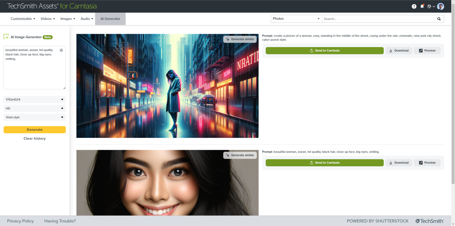
Task: Open the HD quality dropdown
Action: point(34,108)
